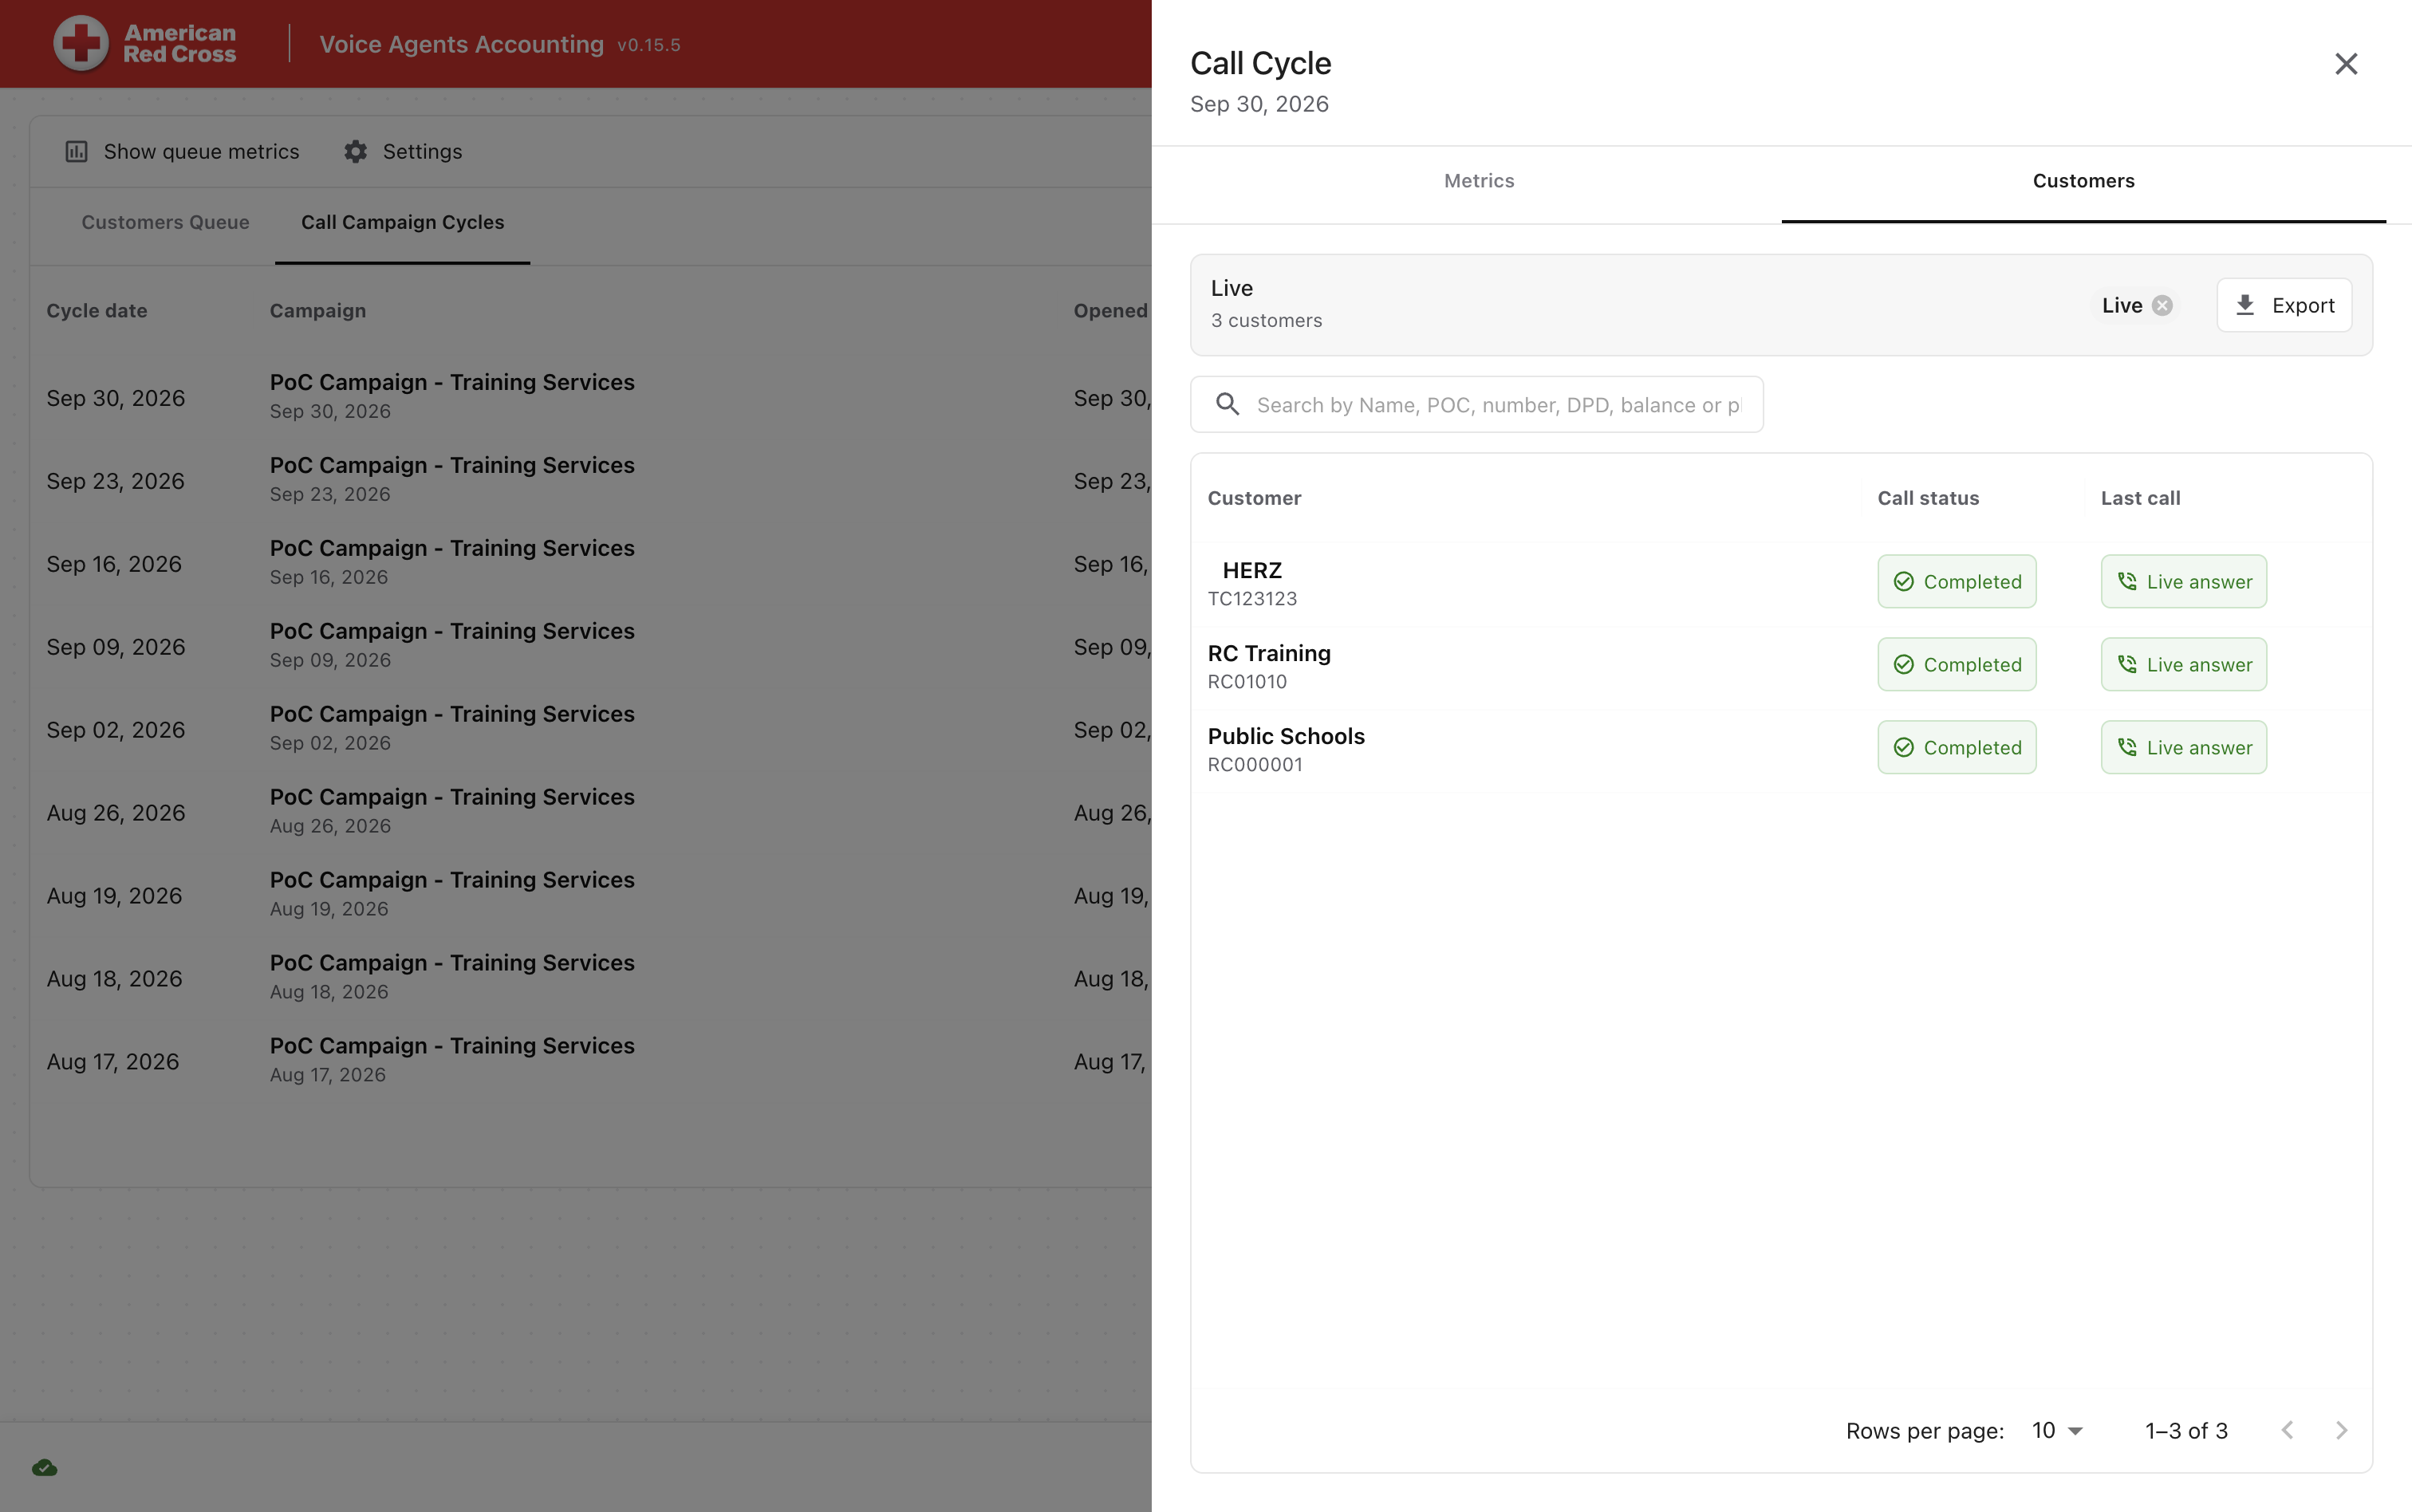Image resolution: width=2412 pixels, height=1512 pixels.
Task: Click the Campaign column header
Action: coord(317,311)
